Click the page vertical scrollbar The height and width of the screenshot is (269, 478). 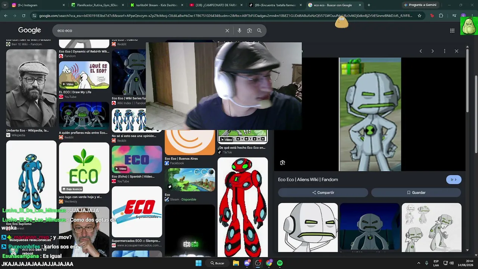(x=476, y=114)
